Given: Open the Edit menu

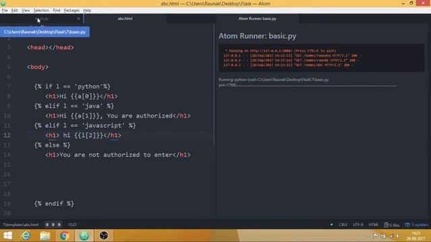Looking at the screenshot, I should pyautogui.click(x=15, y=11).
